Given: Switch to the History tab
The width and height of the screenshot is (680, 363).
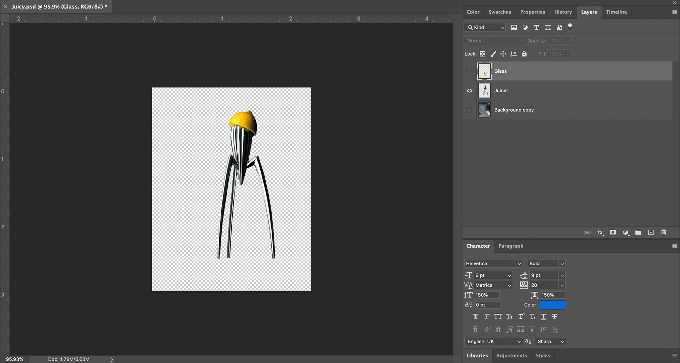Looking at the screenshot, I should point(563,12).
